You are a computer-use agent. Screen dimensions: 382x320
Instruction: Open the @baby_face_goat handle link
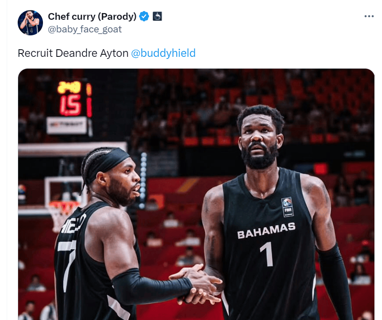pyautogui.click(x=85, y=29)
